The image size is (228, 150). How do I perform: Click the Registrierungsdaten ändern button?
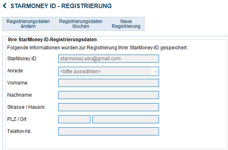point(28,24)
